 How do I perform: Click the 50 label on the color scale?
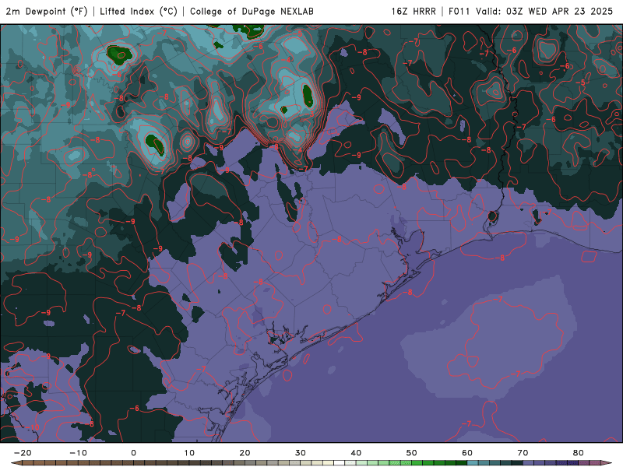412,453
